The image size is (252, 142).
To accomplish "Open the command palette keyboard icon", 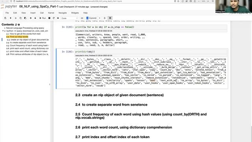I will (82, 18).
